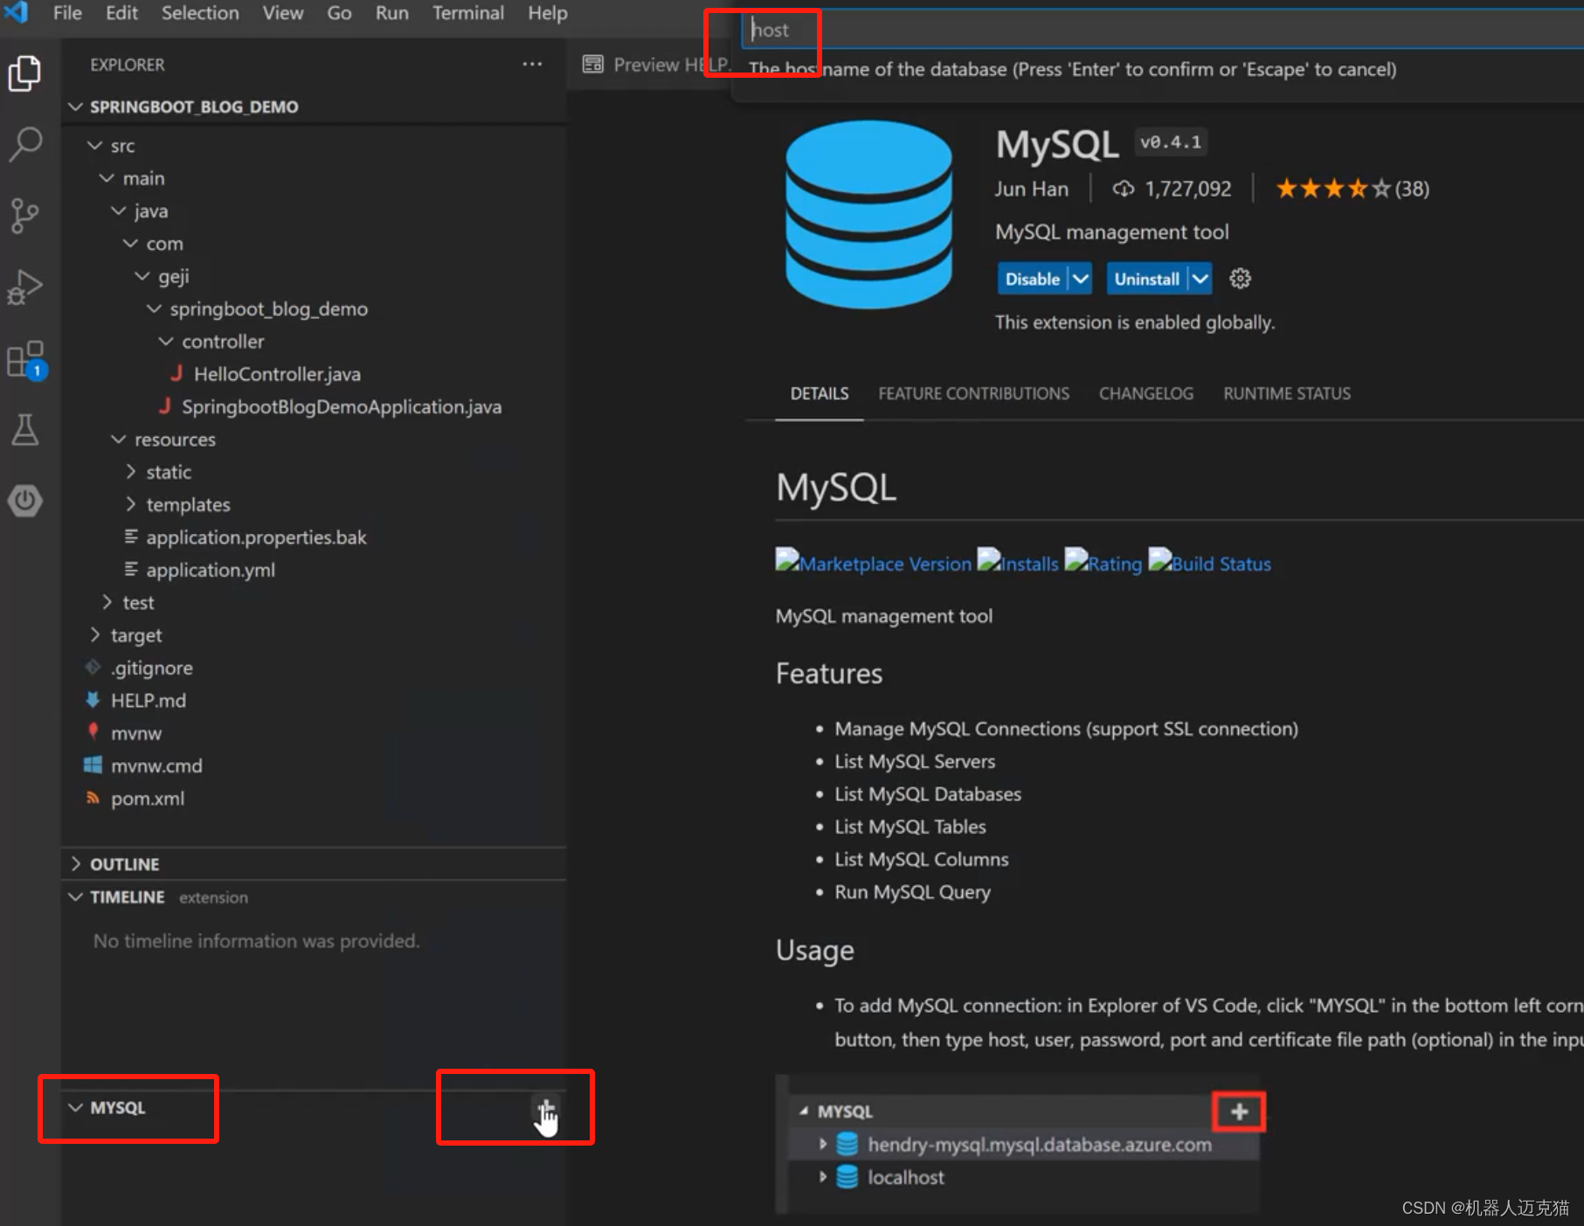Click the XML feed icon beside pom.xml
Screen dimensions: 1584x1226
93,798
